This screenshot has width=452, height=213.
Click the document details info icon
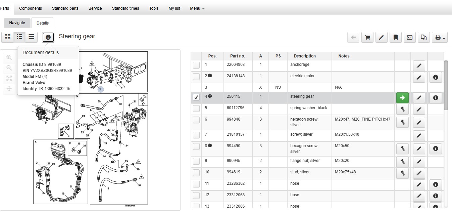point(48,37)
